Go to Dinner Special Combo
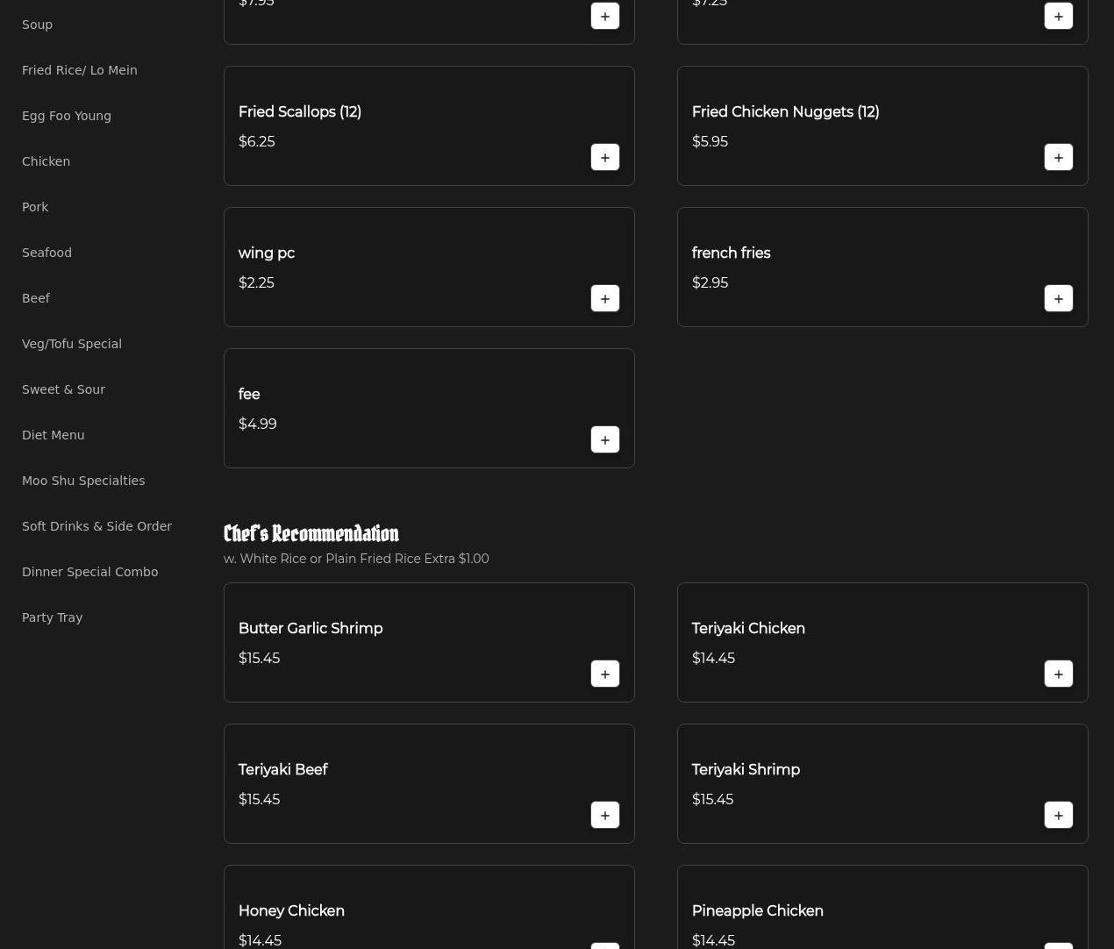This screenshot has width=1114, height=949. [89, 572]
